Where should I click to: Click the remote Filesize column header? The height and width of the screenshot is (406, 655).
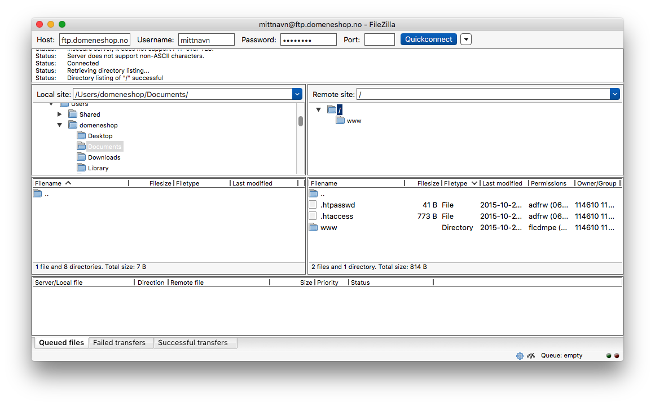tap(424, 183)
